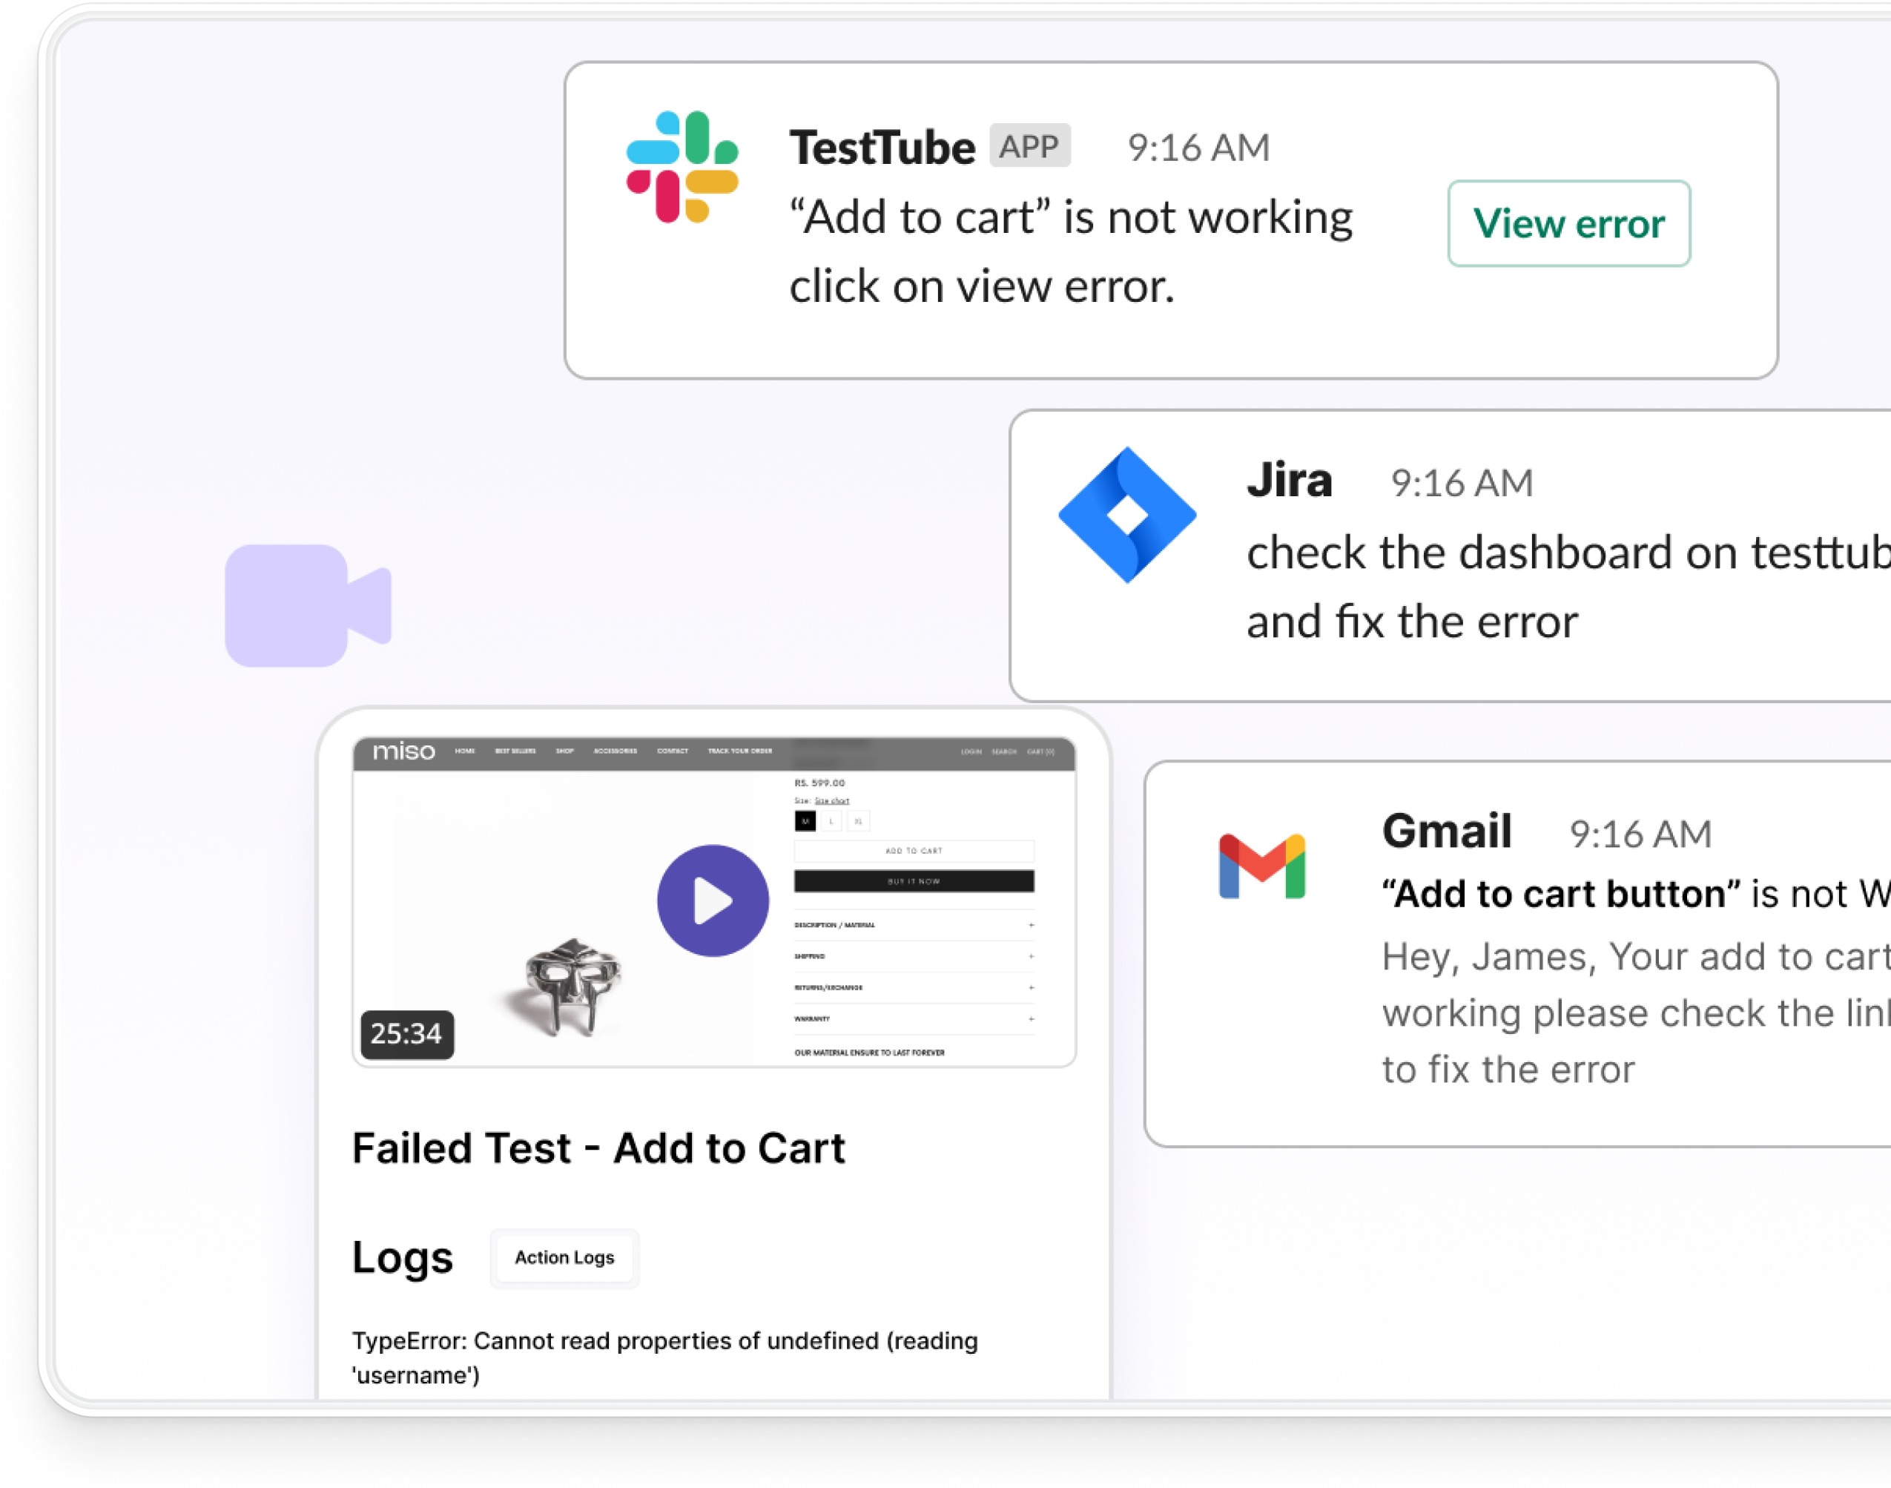Click the 'Failed Test - Add to Cart' heading
Screen dimensions: 1891x1488
598,1148
